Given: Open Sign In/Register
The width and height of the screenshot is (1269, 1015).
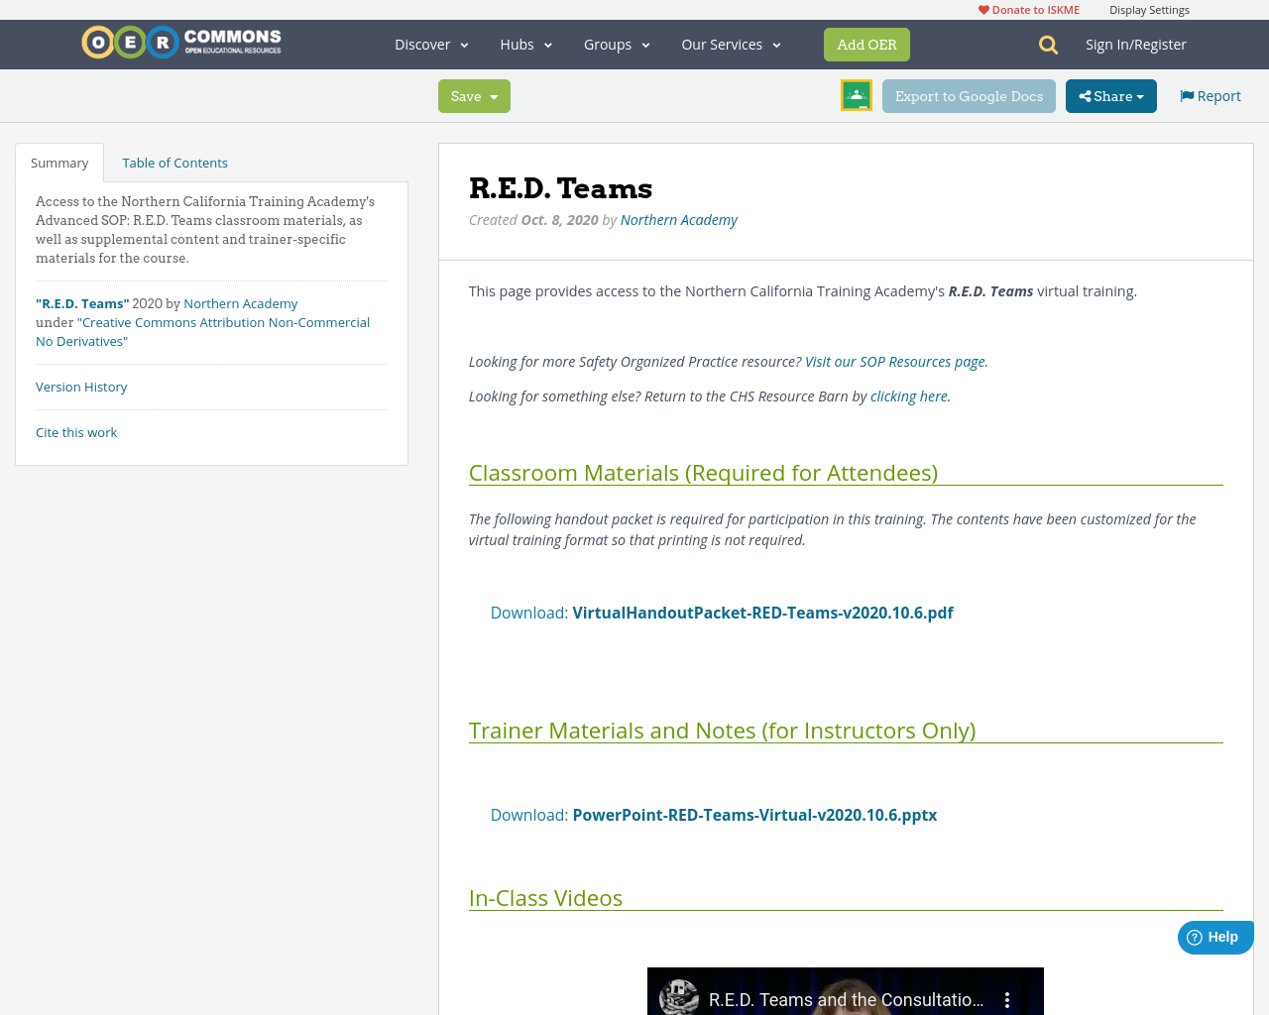Looking at the screenshot, I should tap(1136, 44).
